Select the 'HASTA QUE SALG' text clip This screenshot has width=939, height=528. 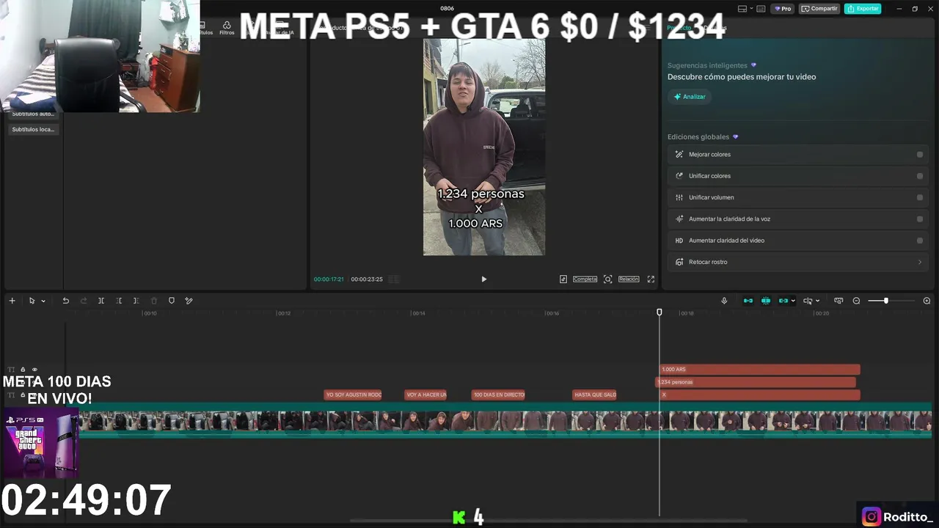click(x=594, y=395)
